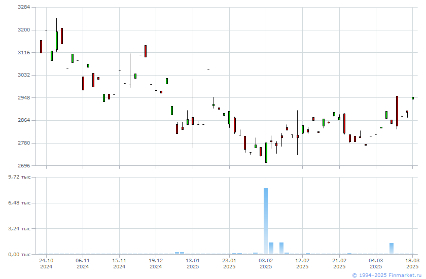426x279 pixels.
Task: Click the long green candlestick at 03.02 2025
Action: (266, 153)
